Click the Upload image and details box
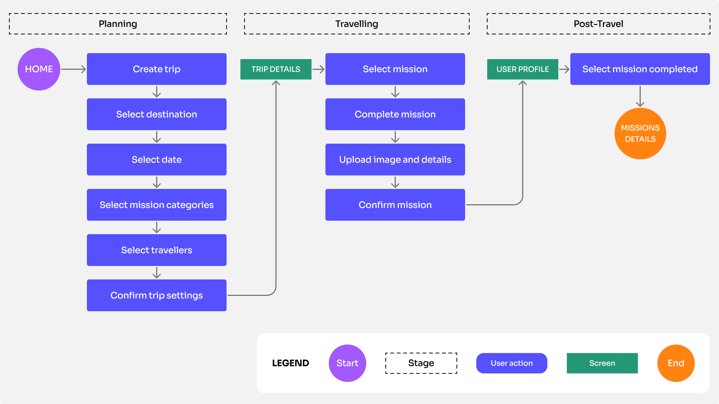Viewport: 719px width, 404px height. point(395,160)
